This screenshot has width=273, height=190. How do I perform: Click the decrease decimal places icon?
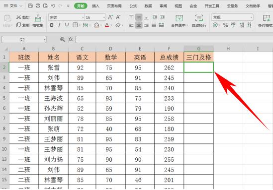[x=249, y=25]
